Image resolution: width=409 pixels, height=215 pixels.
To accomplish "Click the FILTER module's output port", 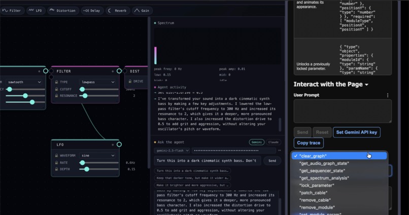I will [x=119, y=71].
